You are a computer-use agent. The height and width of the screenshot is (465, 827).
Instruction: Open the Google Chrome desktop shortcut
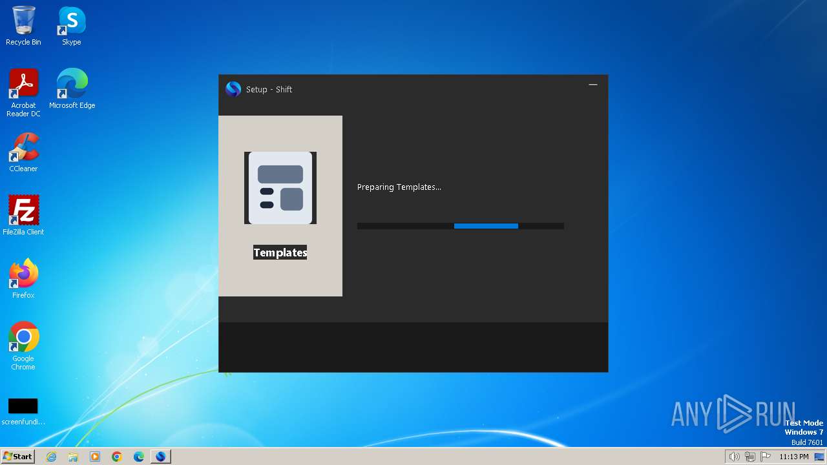coord(23,346)
